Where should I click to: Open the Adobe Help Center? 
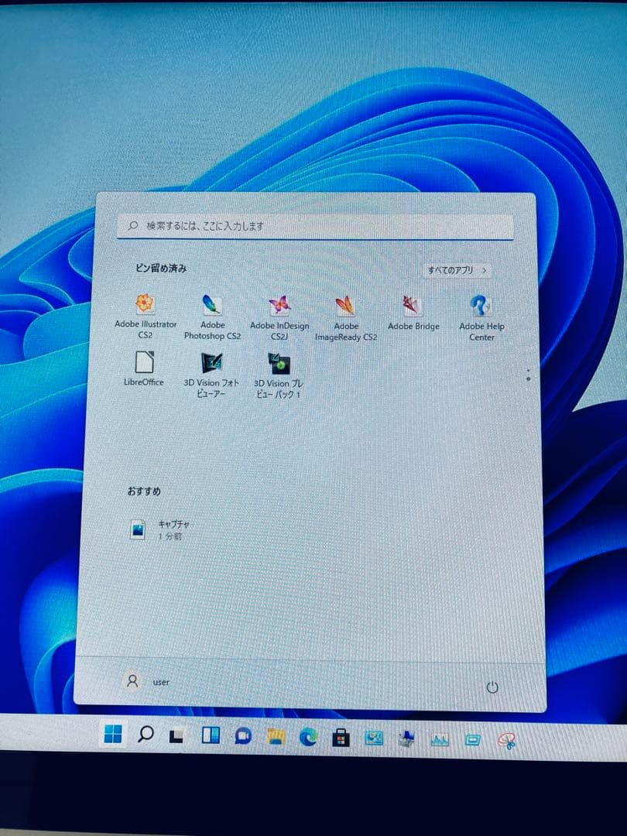point(481,307)
